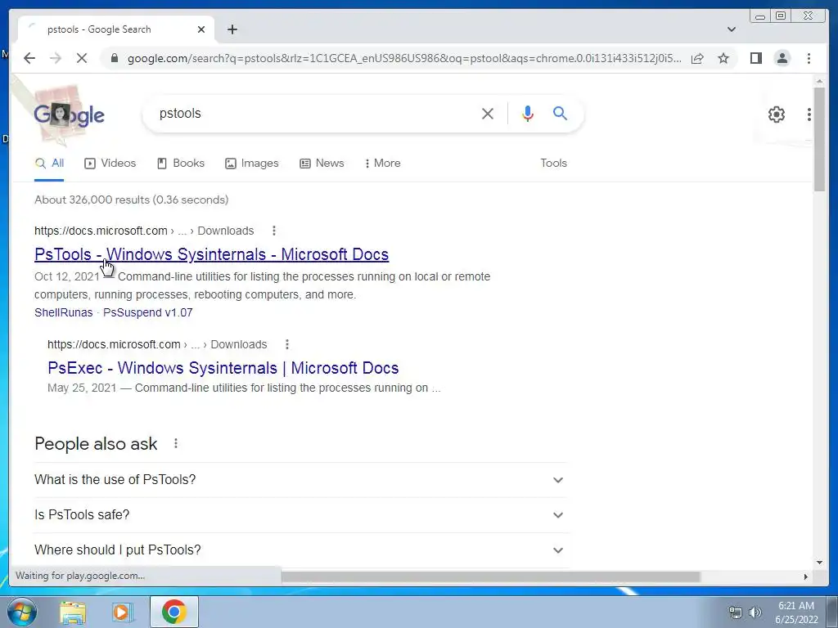Close the pstools Google Search tab

201,29
